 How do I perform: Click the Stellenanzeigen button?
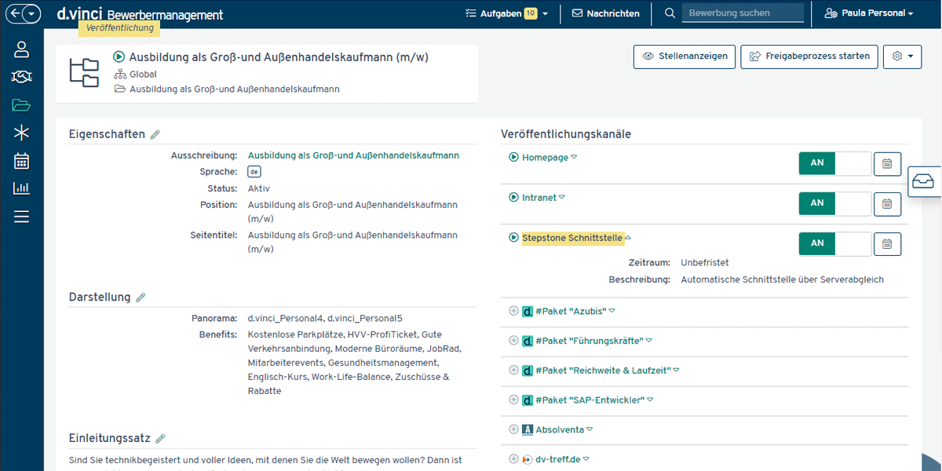point(685,57)
